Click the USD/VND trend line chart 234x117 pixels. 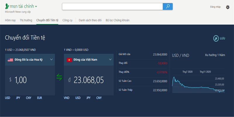coord(199,85)
